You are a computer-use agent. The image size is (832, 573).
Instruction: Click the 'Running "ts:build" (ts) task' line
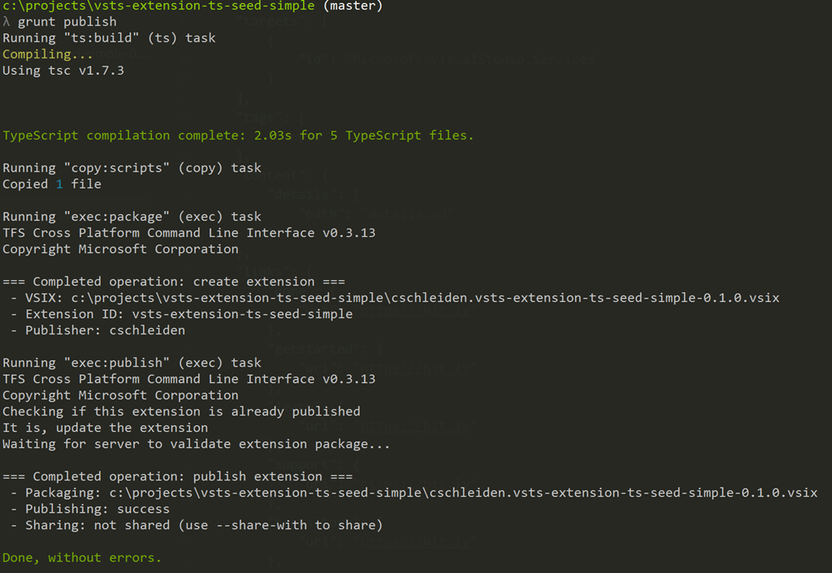[x=110, y=38]
